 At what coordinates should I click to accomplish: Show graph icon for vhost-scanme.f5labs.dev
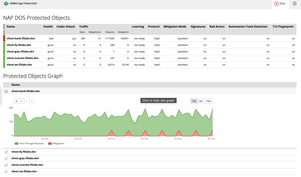point(6,165)
